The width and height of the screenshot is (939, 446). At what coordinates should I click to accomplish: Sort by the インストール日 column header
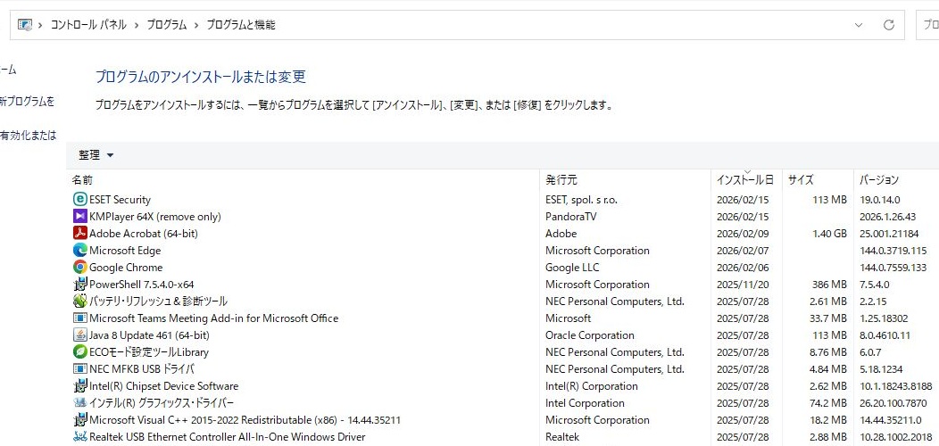(744, 179)
